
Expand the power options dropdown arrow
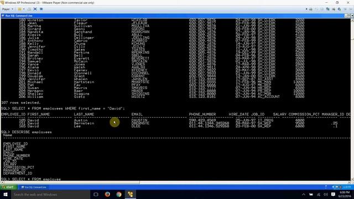click(24, 9)
